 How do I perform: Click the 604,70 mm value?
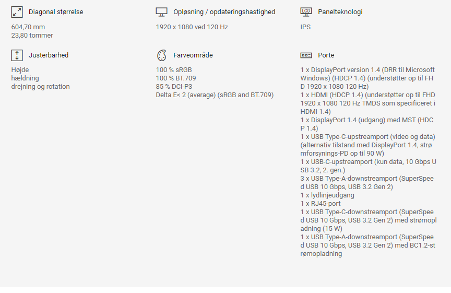[28, 27]
